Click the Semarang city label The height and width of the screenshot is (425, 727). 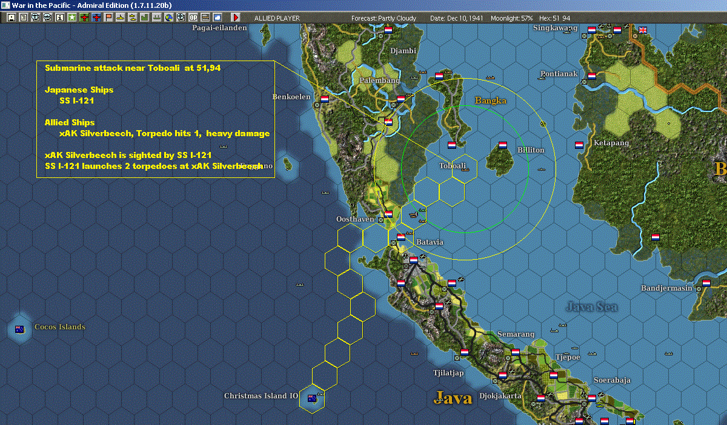[x=516, y=334]
